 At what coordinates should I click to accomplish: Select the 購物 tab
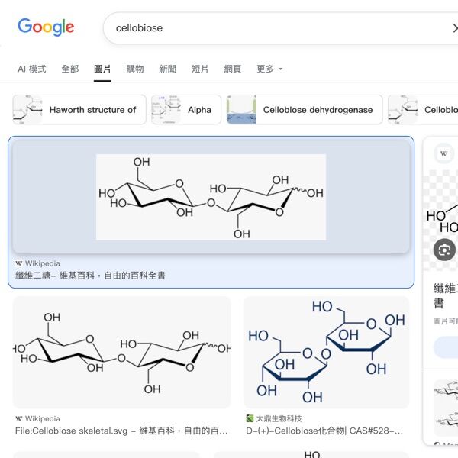[x=134, y=69]
